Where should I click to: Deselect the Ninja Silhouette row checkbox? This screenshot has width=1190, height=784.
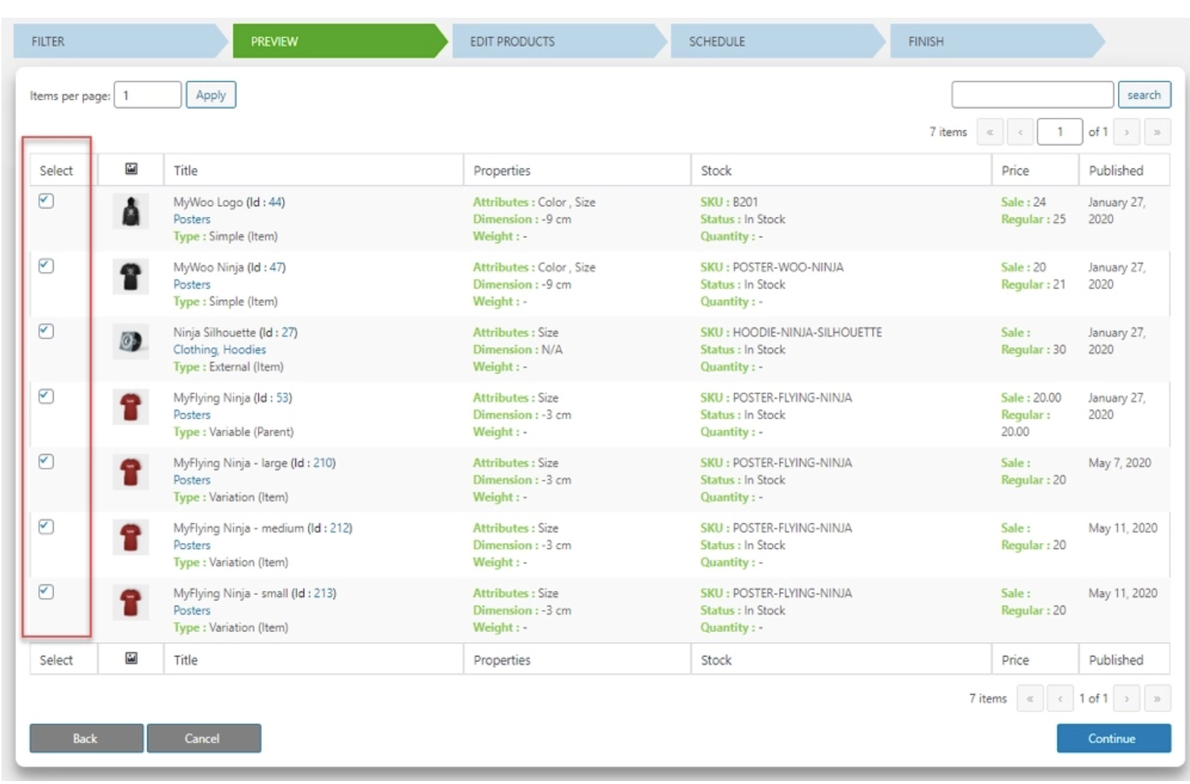coord(46,332)
